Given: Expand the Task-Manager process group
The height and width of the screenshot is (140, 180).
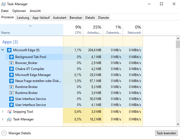Looking at the screenshot, I should pos(3,119).
